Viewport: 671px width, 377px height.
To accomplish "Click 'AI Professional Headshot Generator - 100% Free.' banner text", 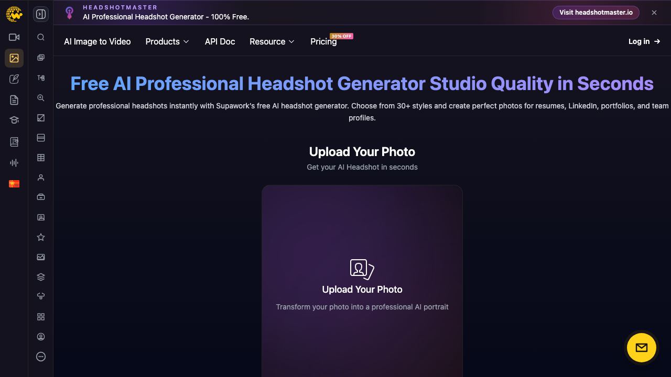I will pos(166,17).
